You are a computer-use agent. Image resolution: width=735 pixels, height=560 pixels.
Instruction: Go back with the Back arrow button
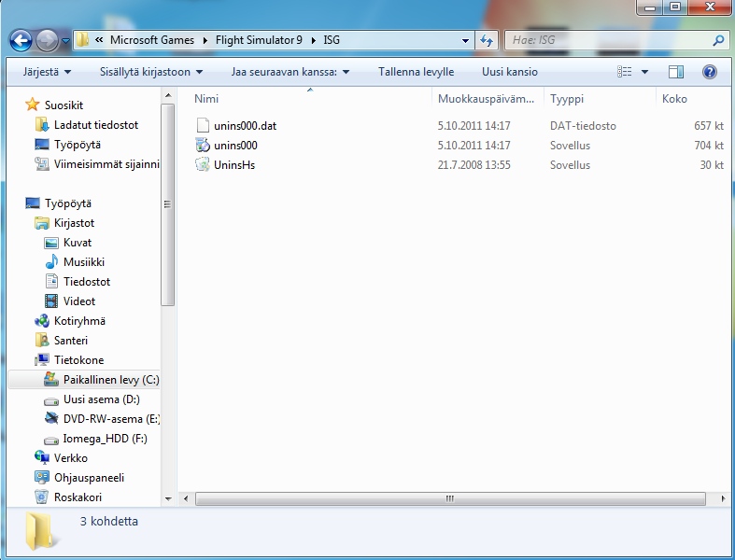(21, 41)
